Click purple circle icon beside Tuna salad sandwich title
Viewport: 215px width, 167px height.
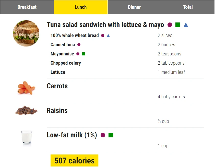[x=170, y=25]
